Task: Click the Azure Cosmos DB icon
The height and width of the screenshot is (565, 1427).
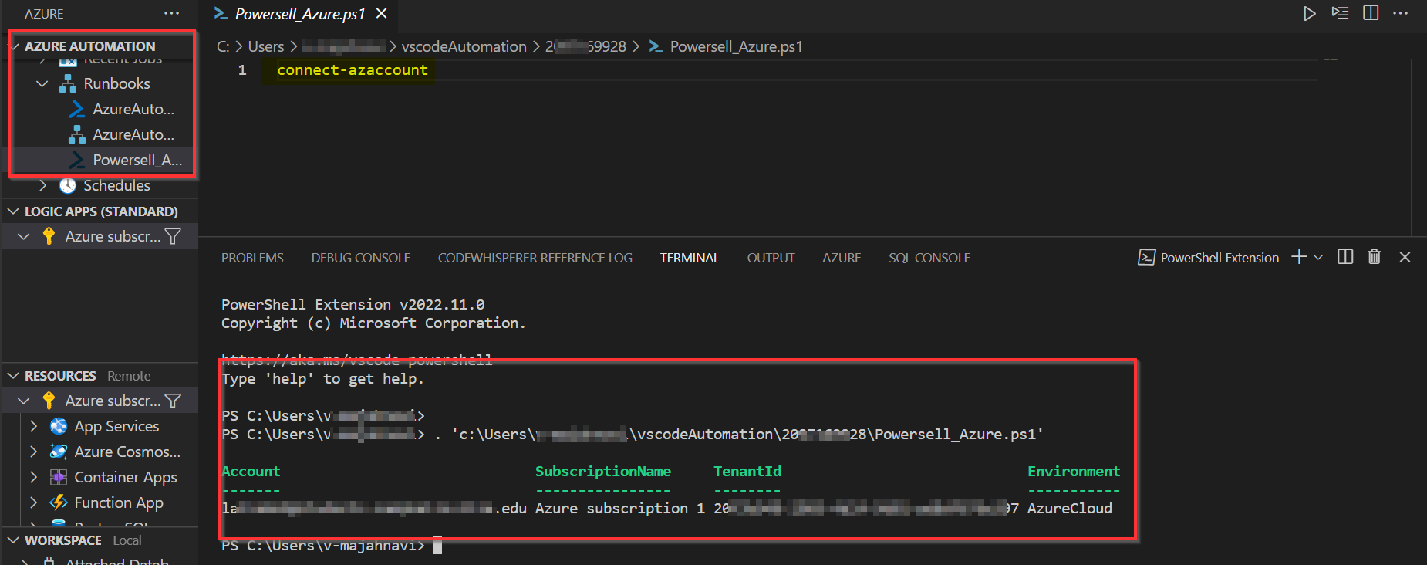Action: point(59,452)
